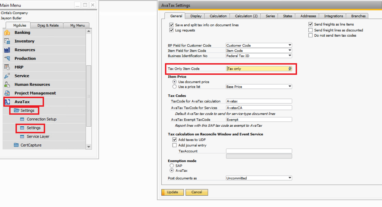Open the Connection Setup entry
382x207 pixels.
click(42, 119)
